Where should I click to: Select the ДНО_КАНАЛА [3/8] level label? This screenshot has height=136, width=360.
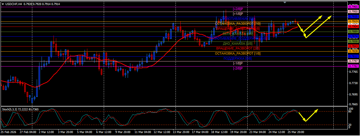point(238,44)
